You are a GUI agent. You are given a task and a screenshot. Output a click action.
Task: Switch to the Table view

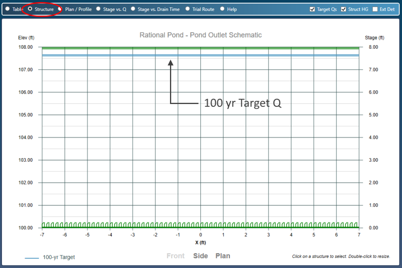[7, 9]
